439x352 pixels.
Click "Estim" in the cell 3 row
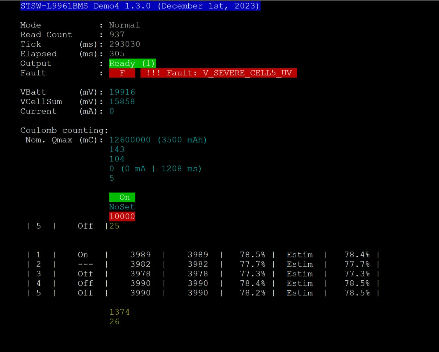pos(300,274)
